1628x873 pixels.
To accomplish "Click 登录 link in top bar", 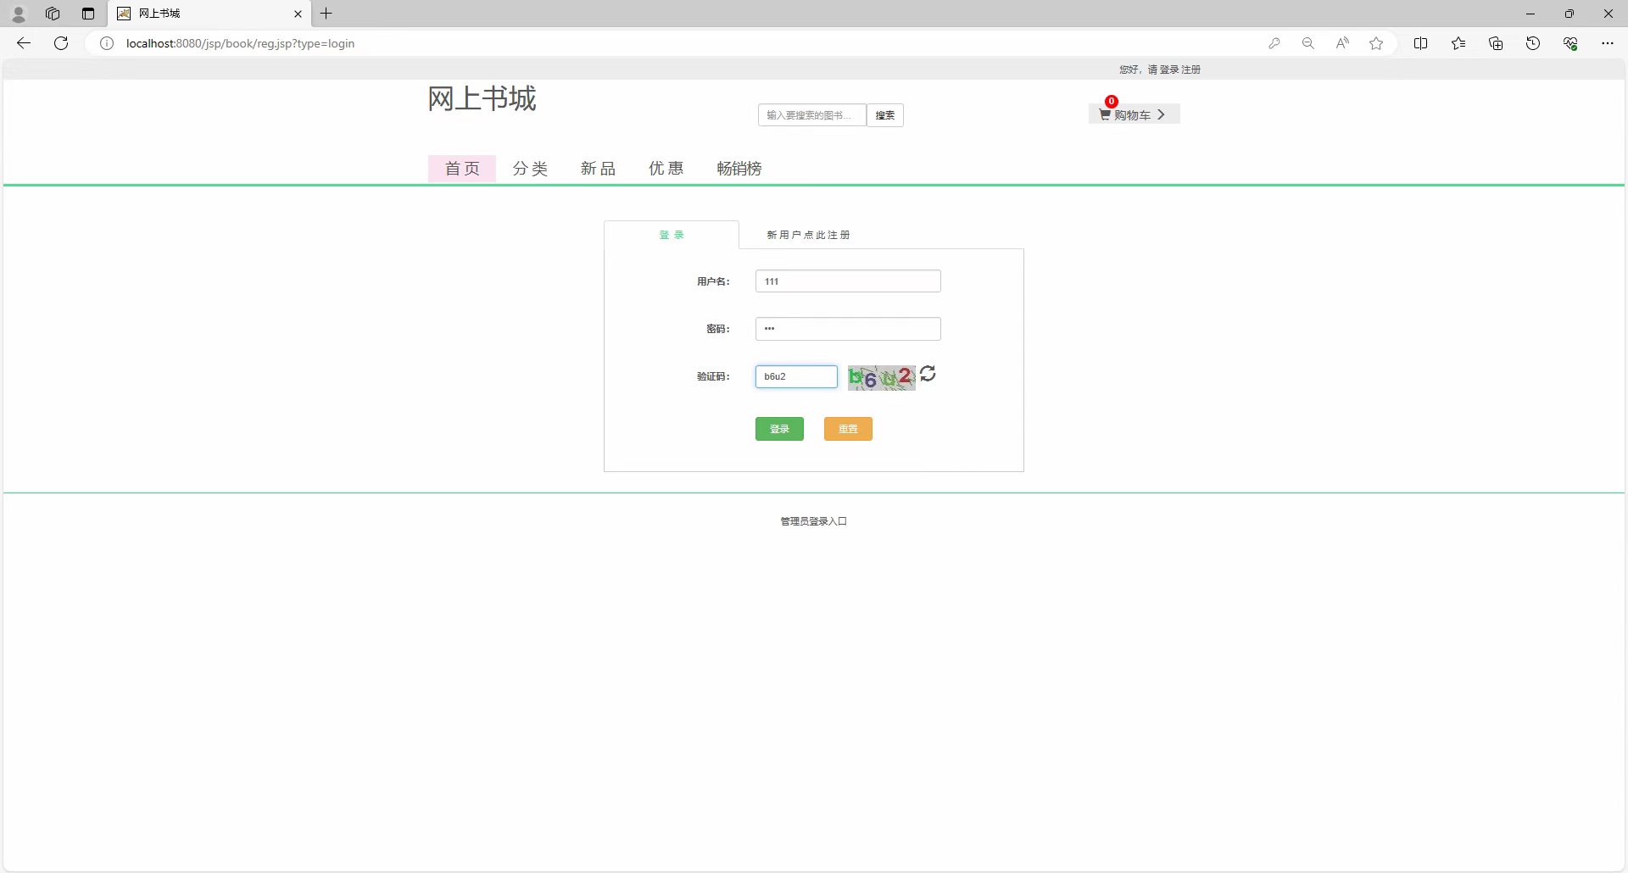I will click(1169, 70).
